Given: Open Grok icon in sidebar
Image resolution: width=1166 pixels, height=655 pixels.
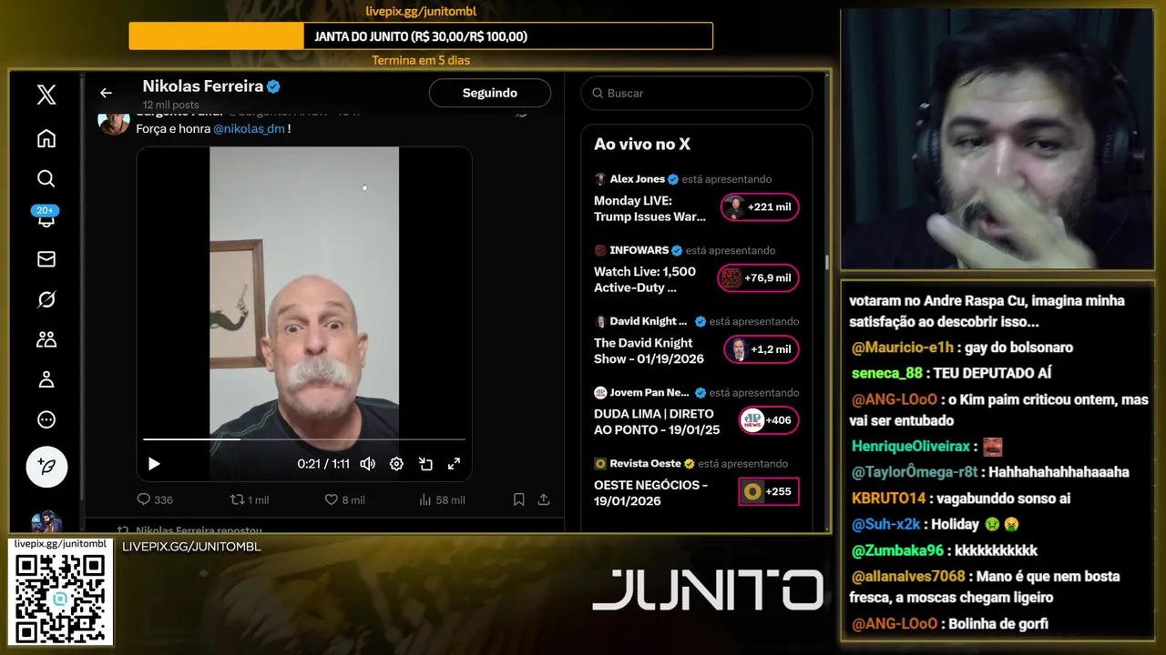Looking at the screenshot, I should [46, 299].
